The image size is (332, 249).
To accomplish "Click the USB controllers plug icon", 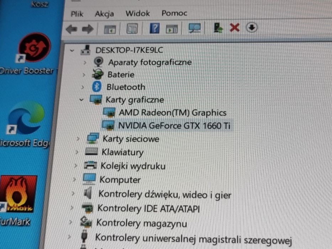I will pos(84,236).
